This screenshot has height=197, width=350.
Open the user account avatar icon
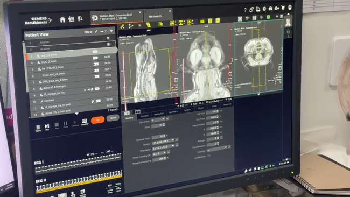tap(290, 8)
